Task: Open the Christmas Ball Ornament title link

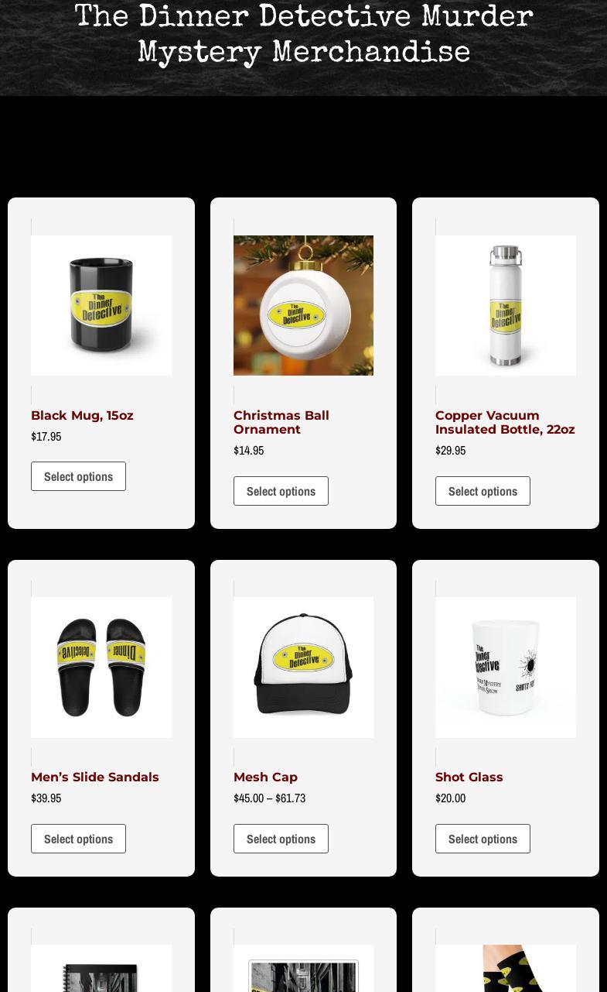Action: (x=281, y=423)
